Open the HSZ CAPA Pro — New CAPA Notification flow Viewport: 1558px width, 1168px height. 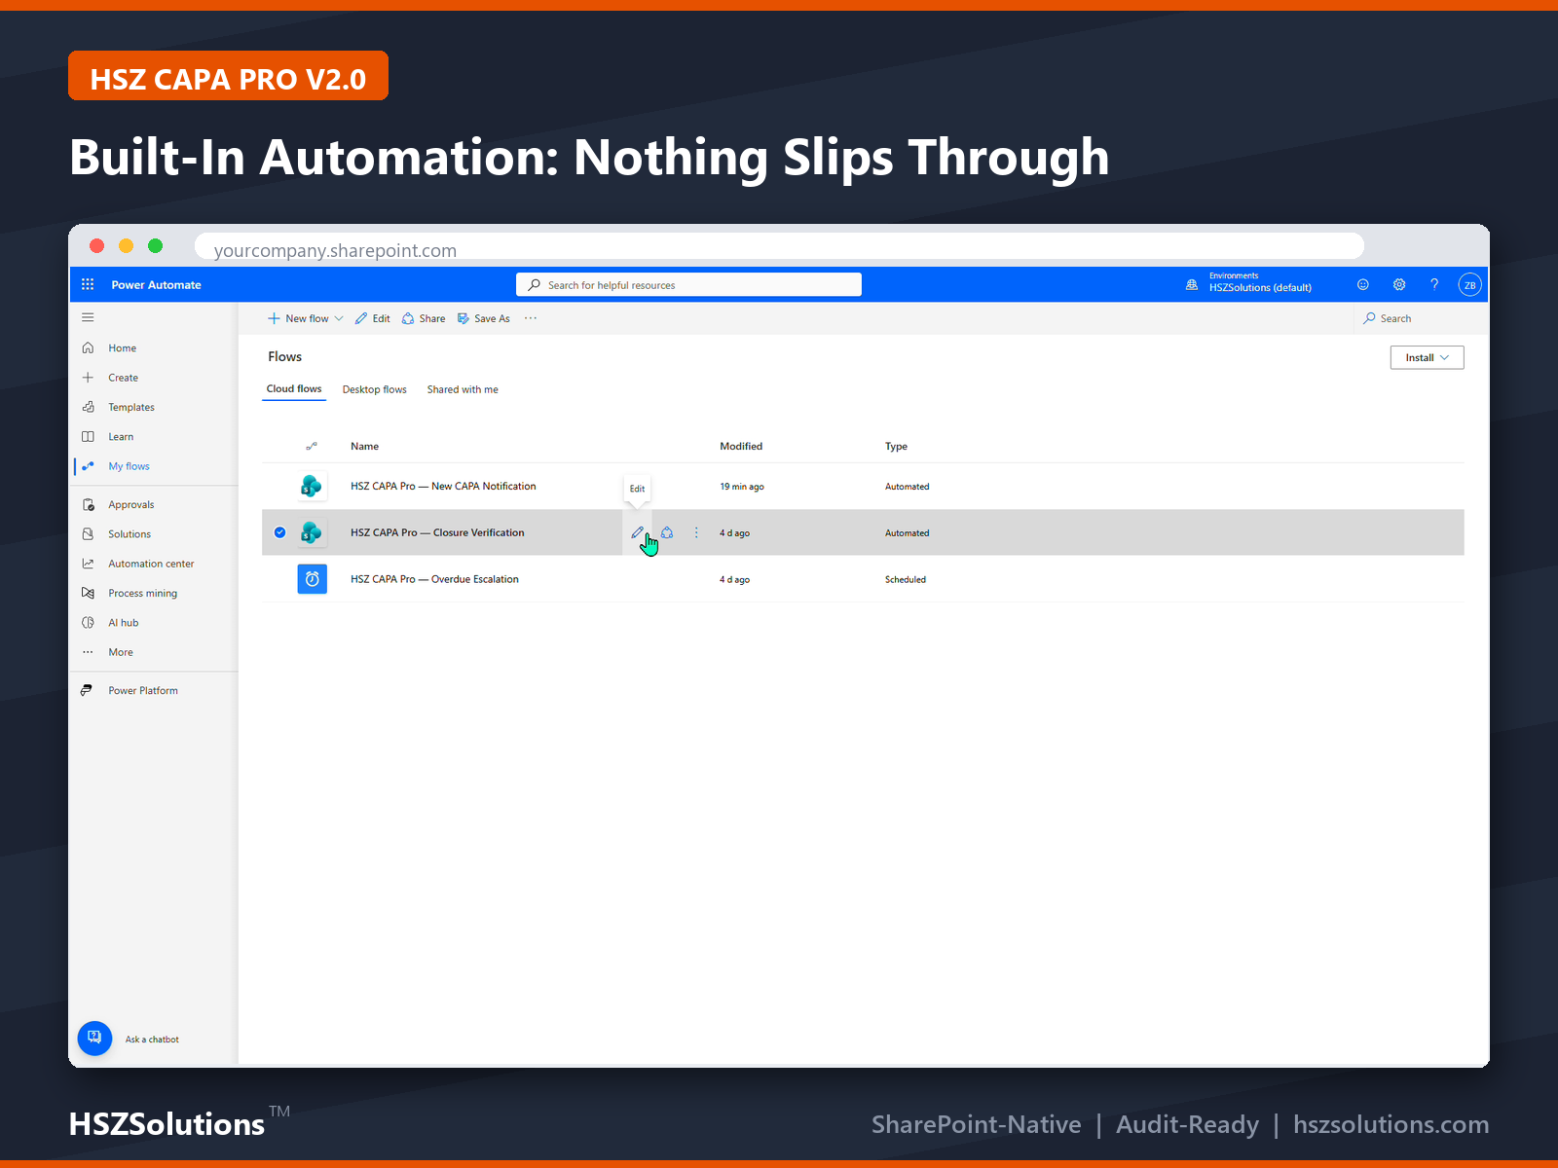coord(443,486)
